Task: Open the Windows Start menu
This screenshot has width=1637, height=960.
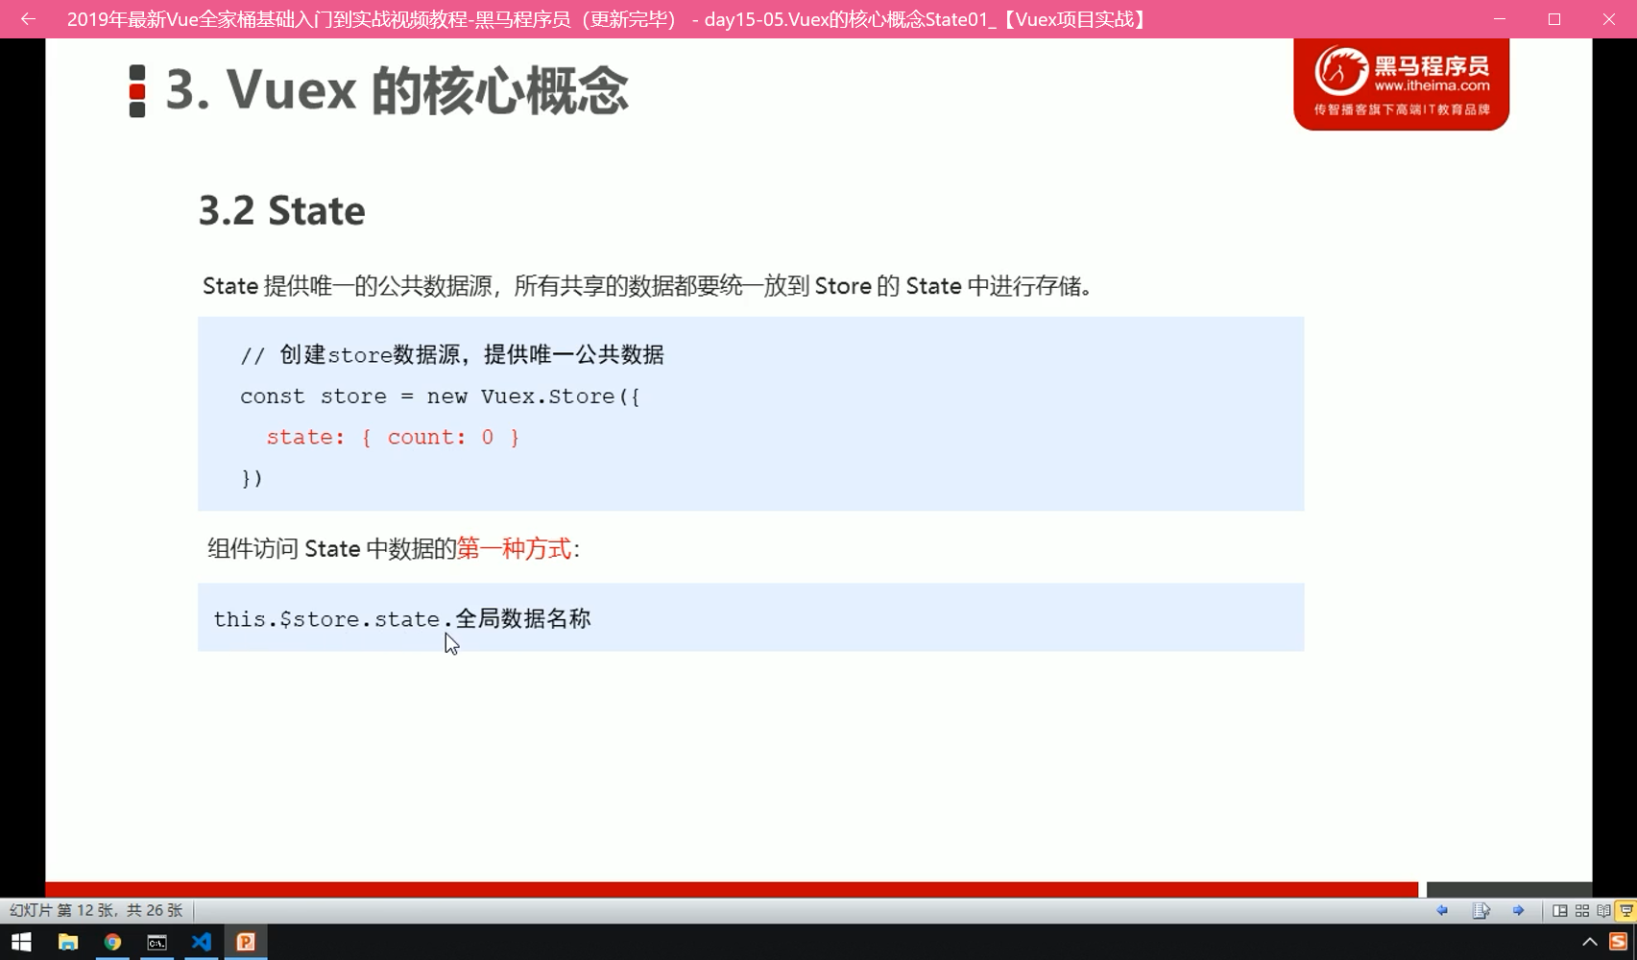Action: coord(21,942)
